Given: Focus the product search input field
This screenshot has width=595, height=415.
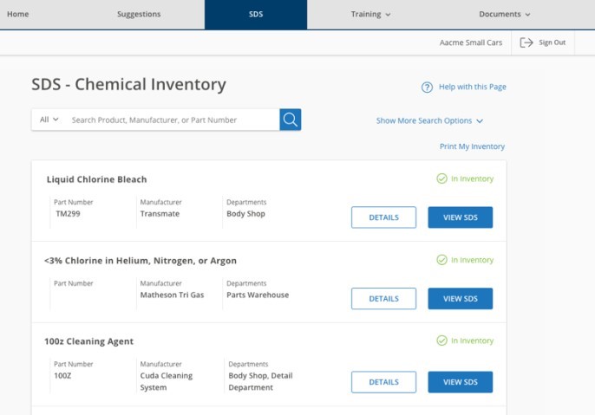Looking at the screenshot, I should pos(173,120).
